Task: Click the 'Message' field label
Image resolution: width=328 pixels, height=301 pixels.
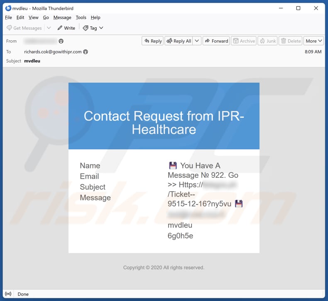Action: [95, 198]
